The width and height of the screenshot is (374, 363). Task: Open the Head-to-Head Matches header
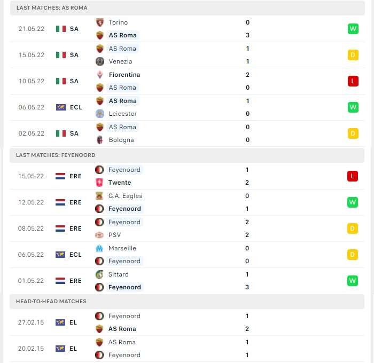[187, 302]
